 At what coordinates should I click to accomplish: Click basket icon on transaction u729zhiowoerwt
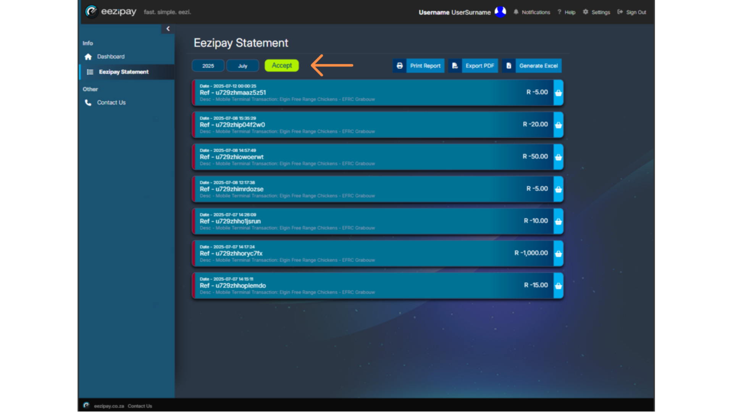click(559, 157)
